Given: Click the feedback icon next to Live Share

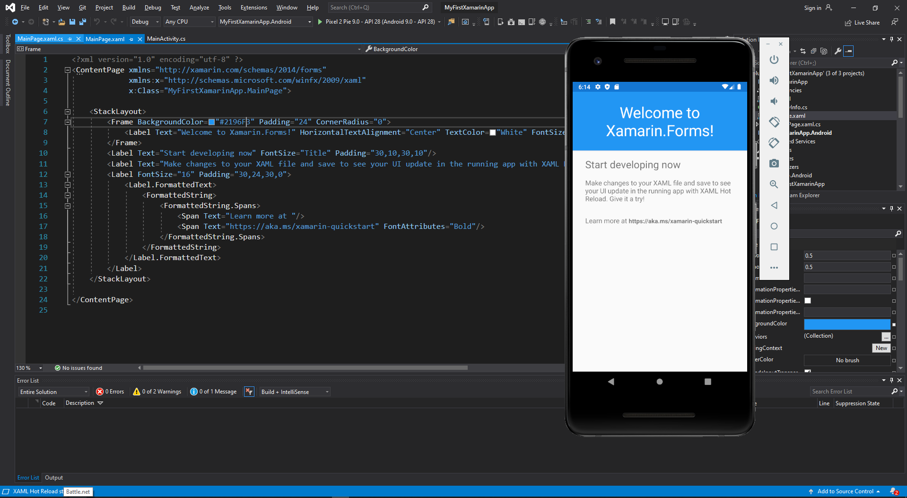Looking at the screenshot, I should pos(894,22).
